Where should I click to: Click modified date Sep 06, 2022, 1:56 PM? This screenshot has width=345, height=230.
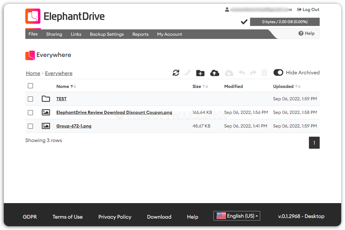click(246, 112)
